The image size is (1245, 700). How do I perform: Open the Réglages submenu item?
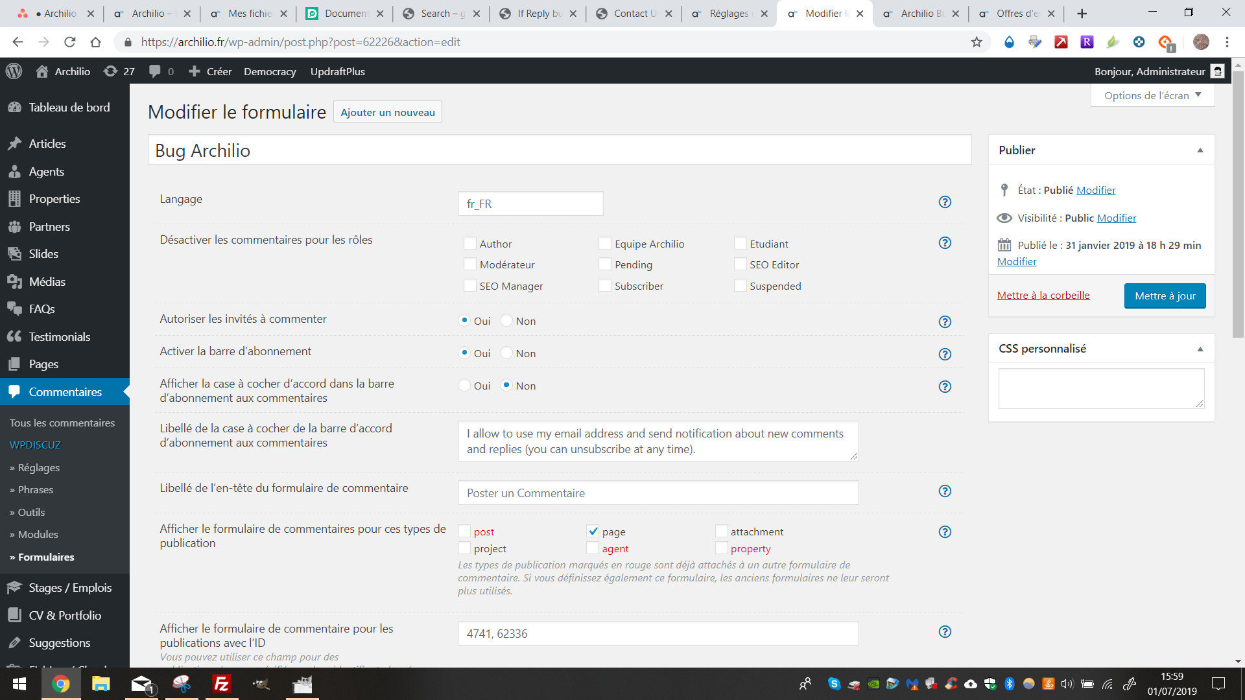coord(38,467)
